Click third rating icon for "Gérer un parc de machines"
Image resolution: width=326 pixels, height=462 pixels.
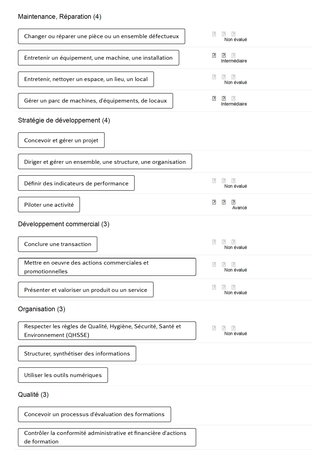[233, 98]
